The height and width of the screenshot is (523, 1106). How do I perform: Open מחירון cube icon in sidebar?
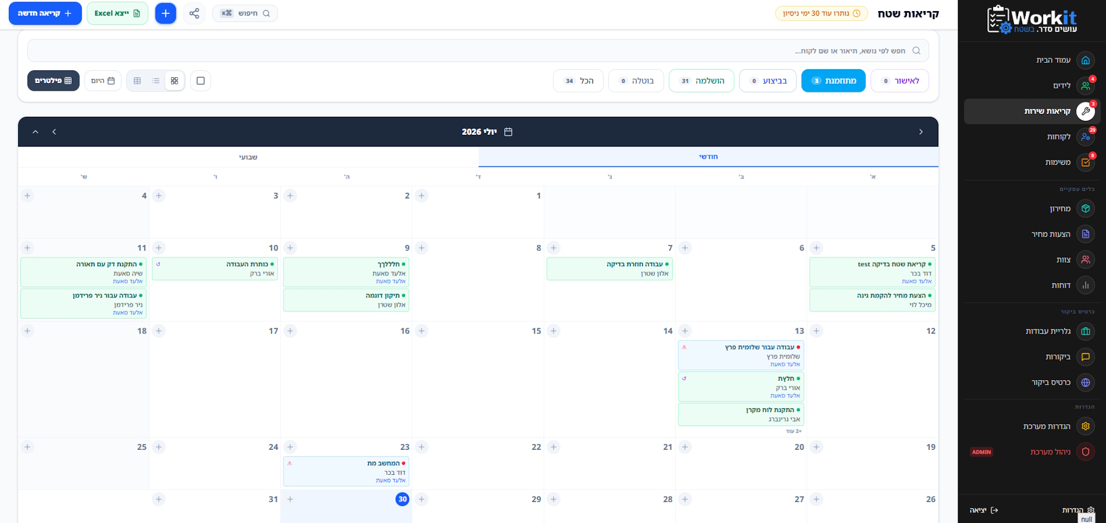(x=1086, y=209)
